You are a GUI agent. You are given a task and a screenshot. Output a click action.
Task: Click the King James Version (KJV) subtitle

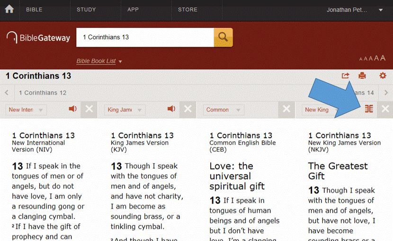click(x=140, y=146)
